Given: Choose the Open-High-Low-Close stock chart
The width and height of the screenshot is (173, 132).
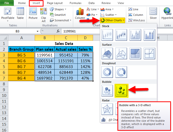Looking at the screenshot, I should click(121, 35).
